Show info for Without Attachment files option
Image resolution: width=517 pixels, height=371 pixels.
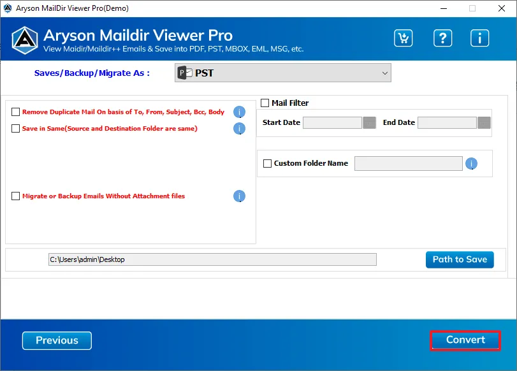(240, 196)
